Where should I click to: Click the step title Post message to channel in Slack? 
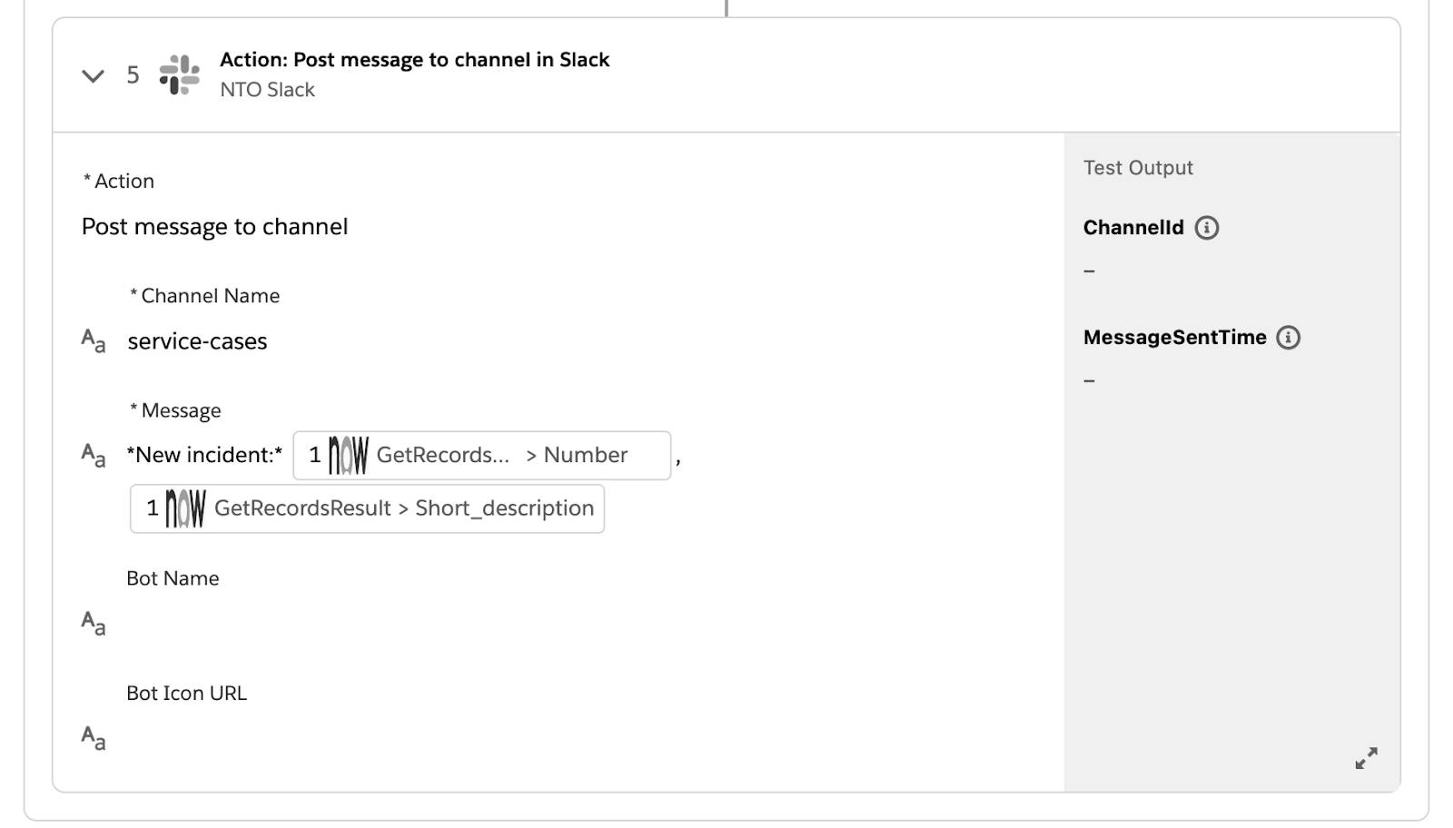point(414,60)
